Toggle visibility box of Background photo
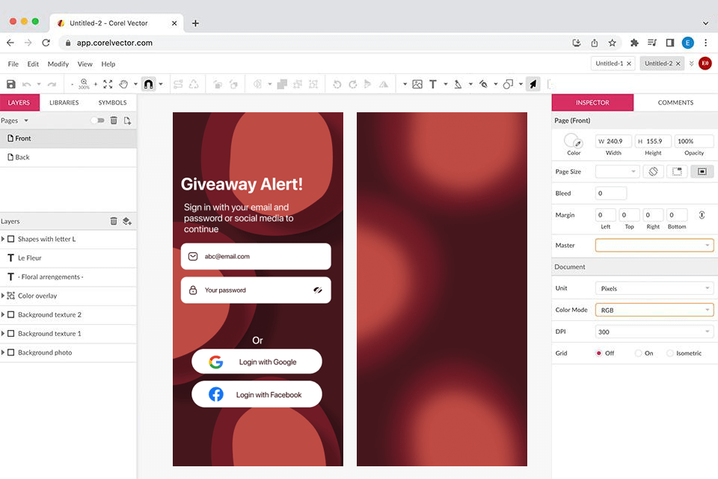718x479 pixels. point(11,353)
